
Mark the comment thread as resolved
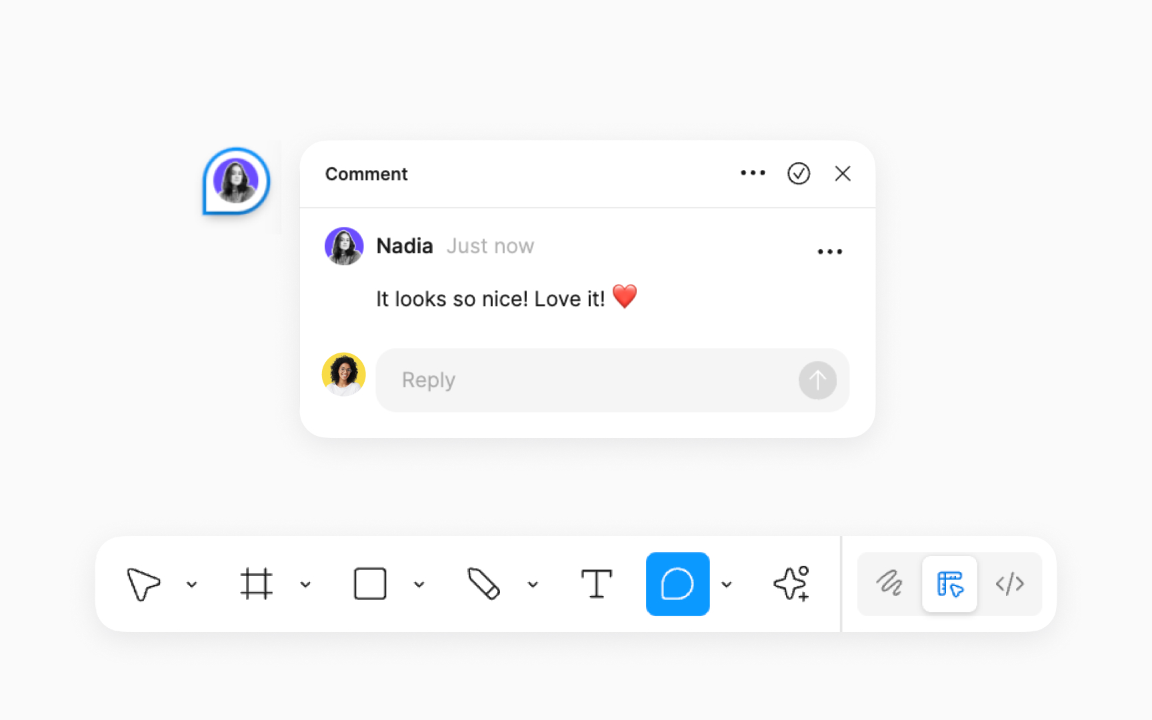pyautogui.click(x=799, y=173)
